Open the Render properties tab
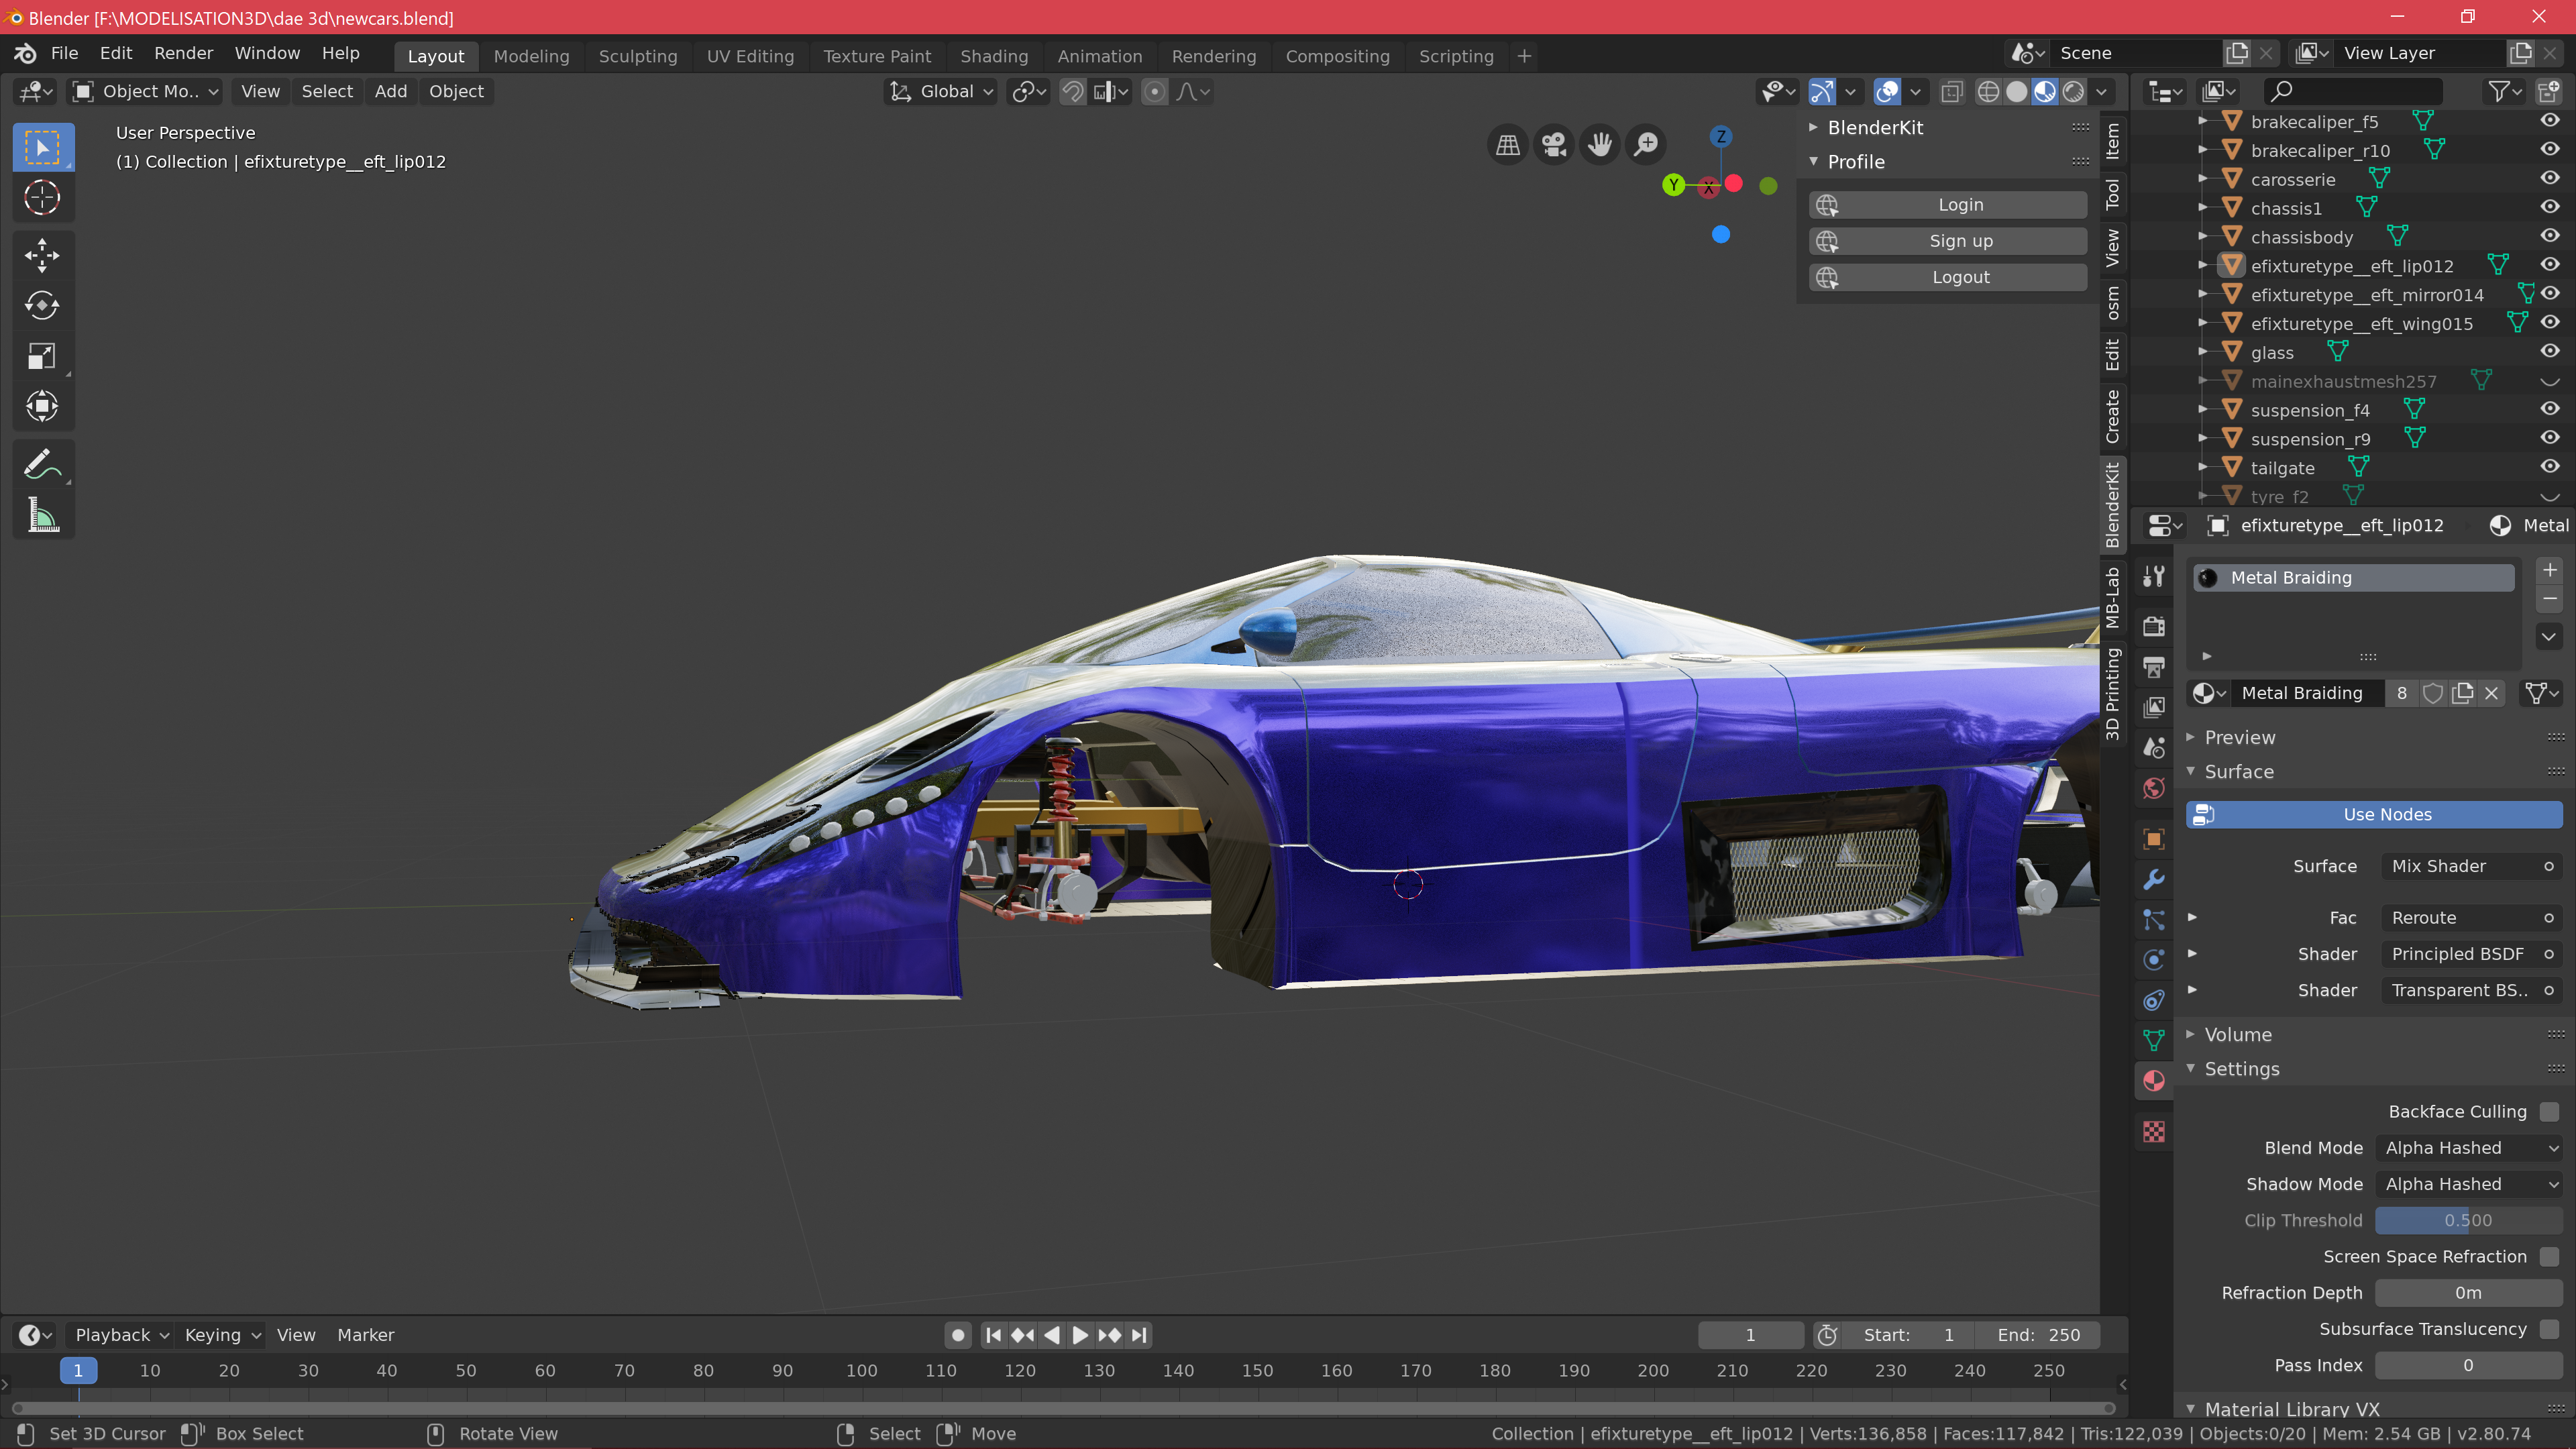Viewport: 2576px width, 1449px height. coord(2154,627)
